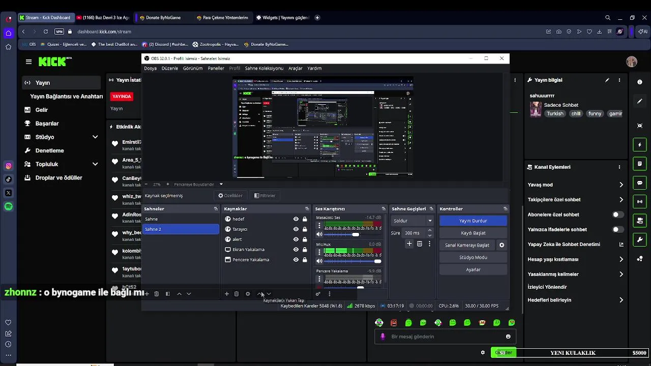651x366 pixels.
Task: Mute Masaüstü Ses speaker icon
Action: pyautogui.click(x=319, y=234)
